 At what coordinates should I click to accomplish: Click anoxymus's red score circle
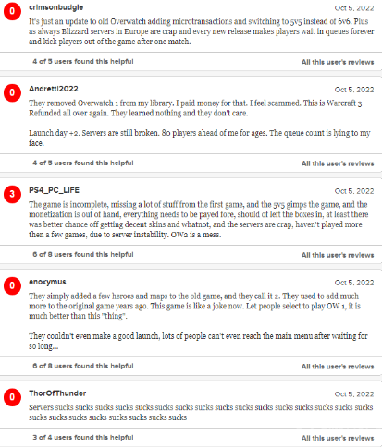pyautogui.click(x=12, y=285)
